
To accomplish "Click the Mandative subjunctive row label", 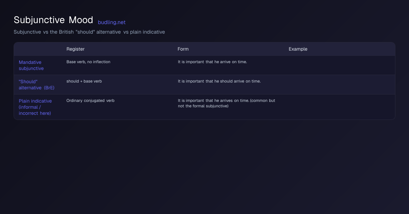I will 31,65.
